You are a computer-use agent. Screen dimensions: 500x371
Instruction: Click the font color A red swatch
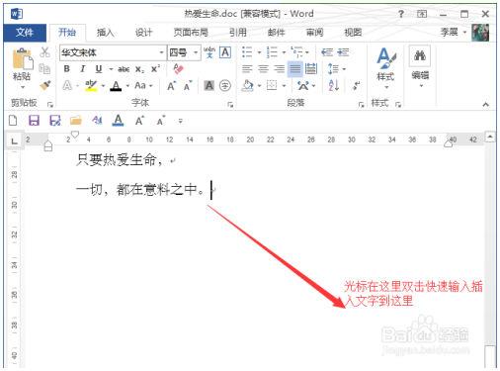point(116,86)
